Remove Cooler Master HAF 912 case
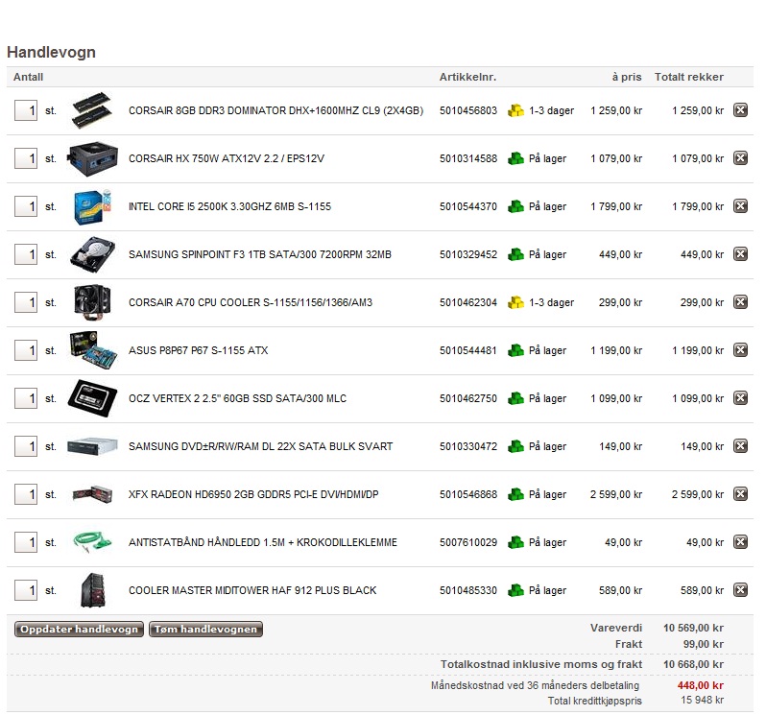 point(741,589)
